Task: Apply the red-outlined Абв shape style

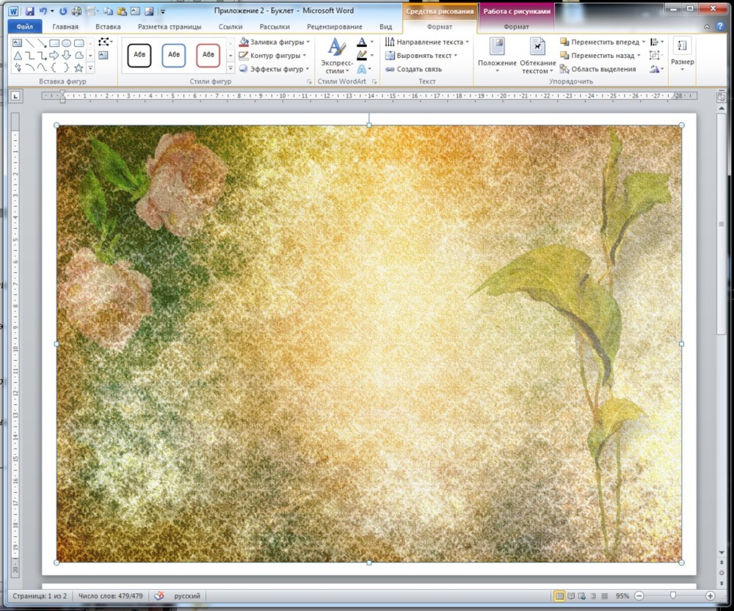Action: [208, 55]
